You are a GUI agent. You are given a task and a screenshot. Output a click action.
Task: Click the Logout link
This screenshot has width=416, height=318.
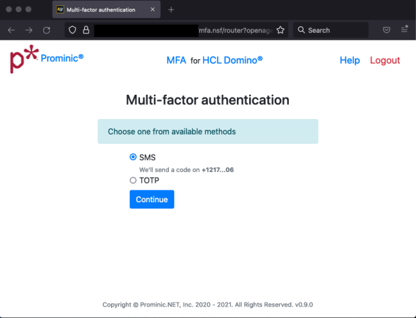click(x=384, y=60)
